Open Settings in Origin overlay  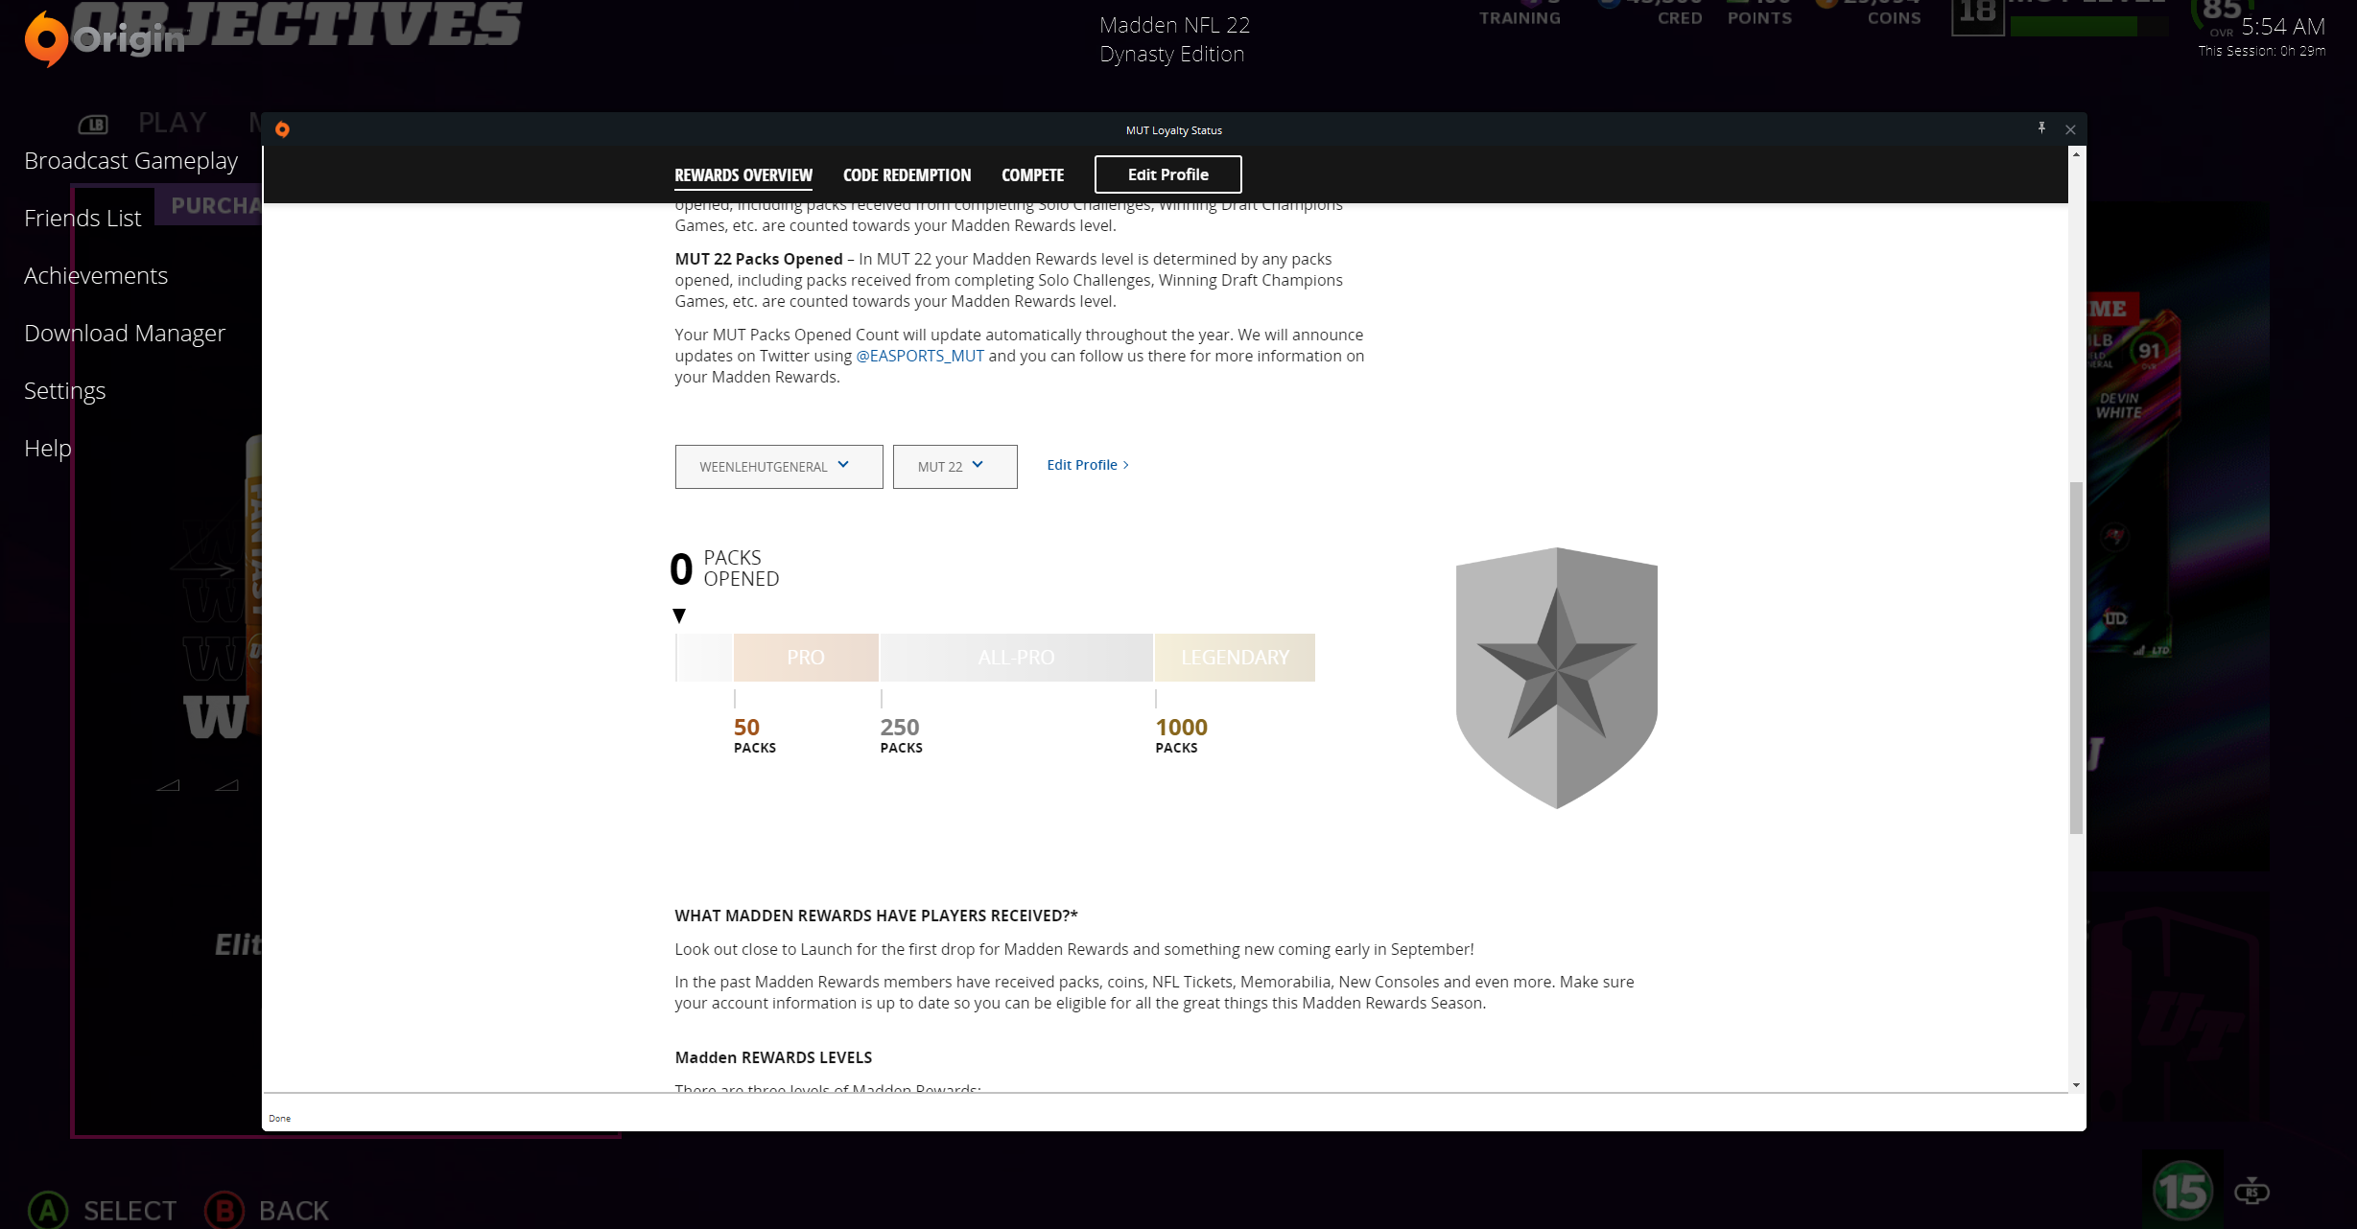click(x=65, y=391)
